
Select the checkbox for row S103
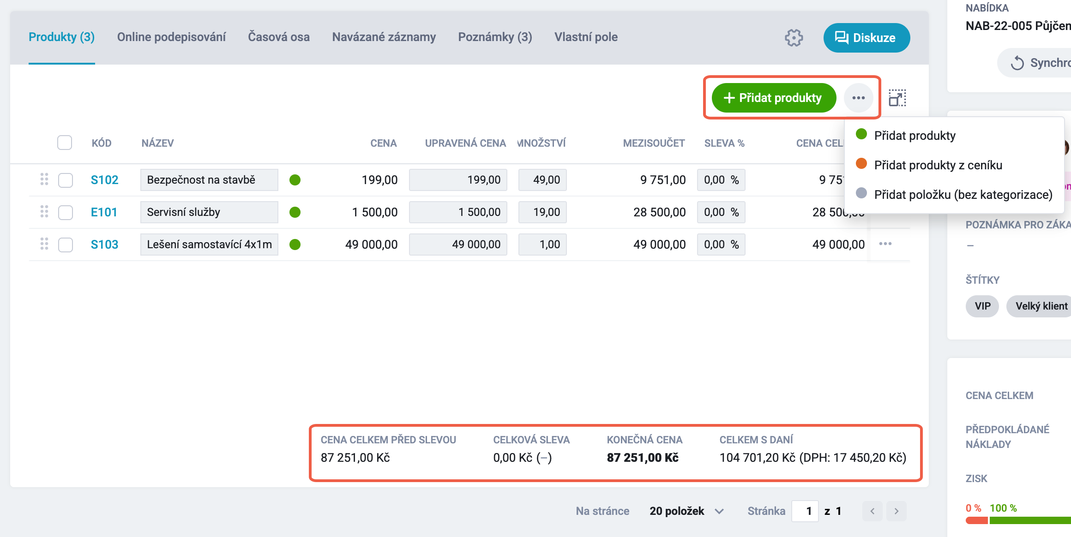66,245
